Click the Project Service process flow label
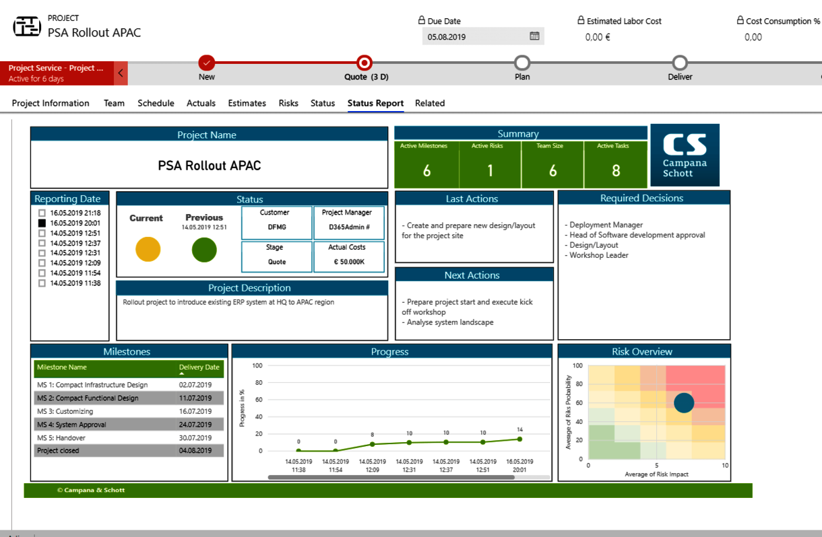This screenshot has height=537, width=822. 57,73
